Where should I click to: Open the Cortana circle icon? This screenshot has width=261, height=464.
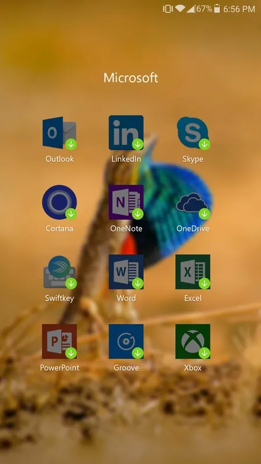(x=59, y=202)
